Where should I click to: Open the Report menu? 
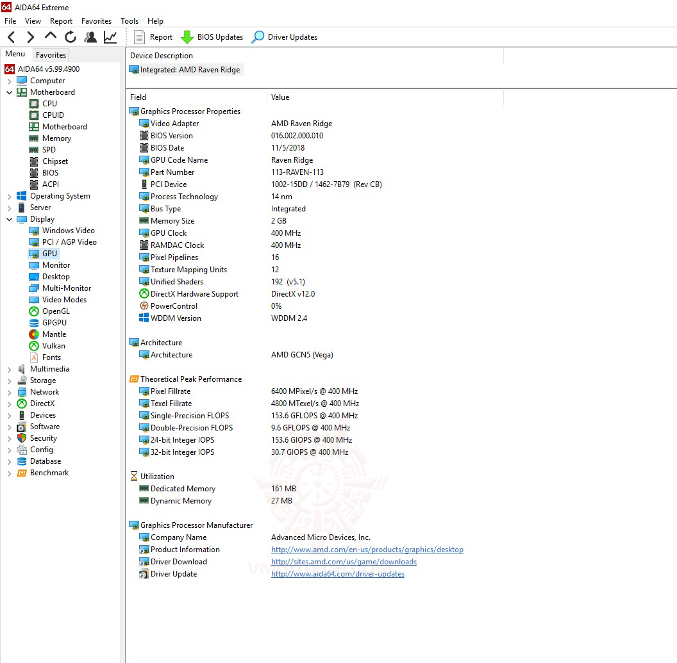coord(61,20)
